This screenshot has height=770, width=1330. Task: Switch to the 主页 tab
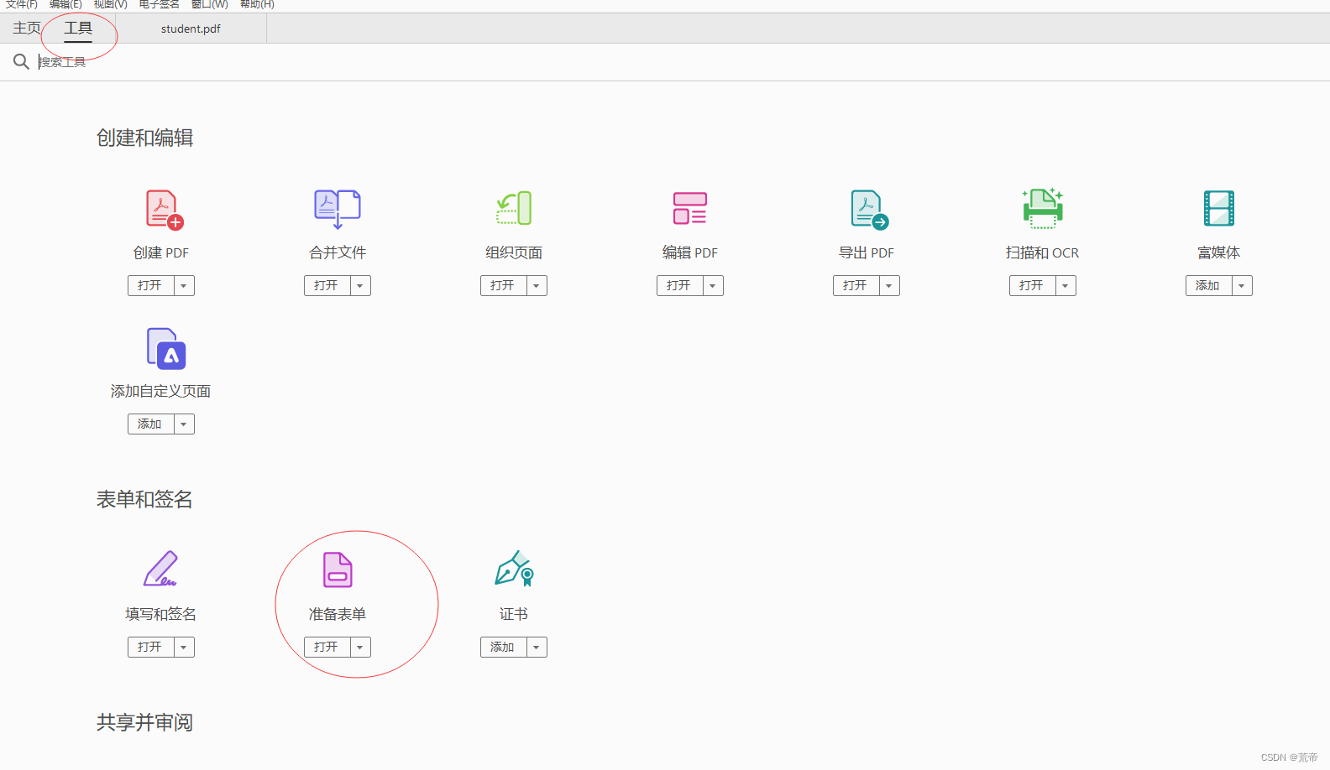click(x=27, y=29)
